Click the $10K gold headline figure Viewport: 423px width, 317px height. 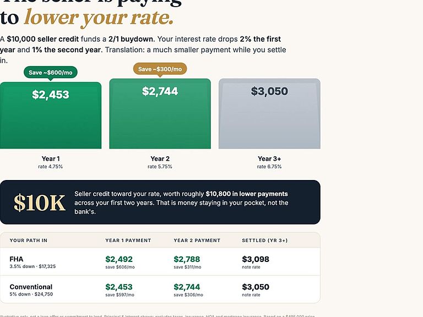[x=40, y=203]
